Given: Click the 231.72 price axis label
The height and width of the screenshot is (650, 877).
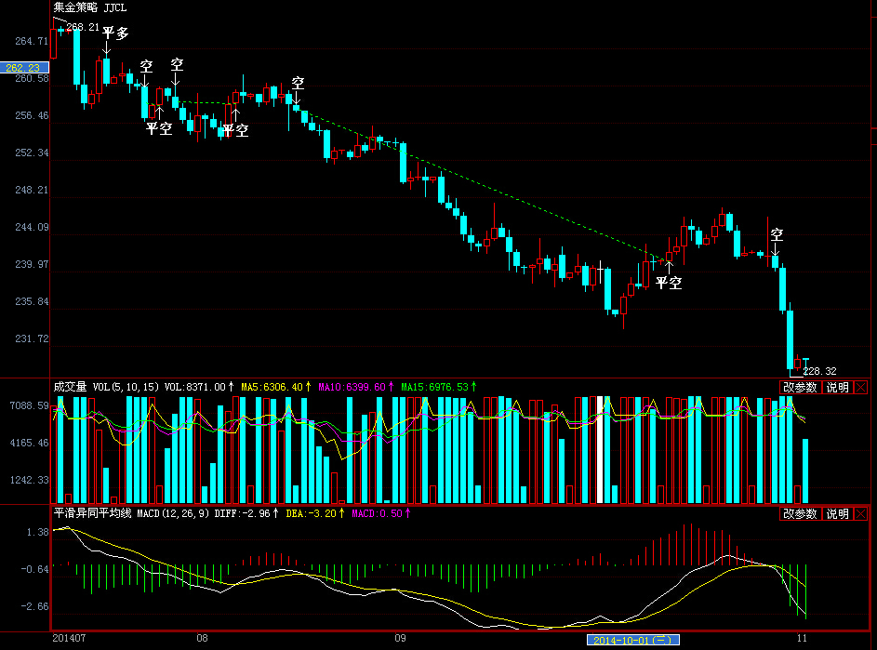Looking at the screenshot, I should coord(32,338).
